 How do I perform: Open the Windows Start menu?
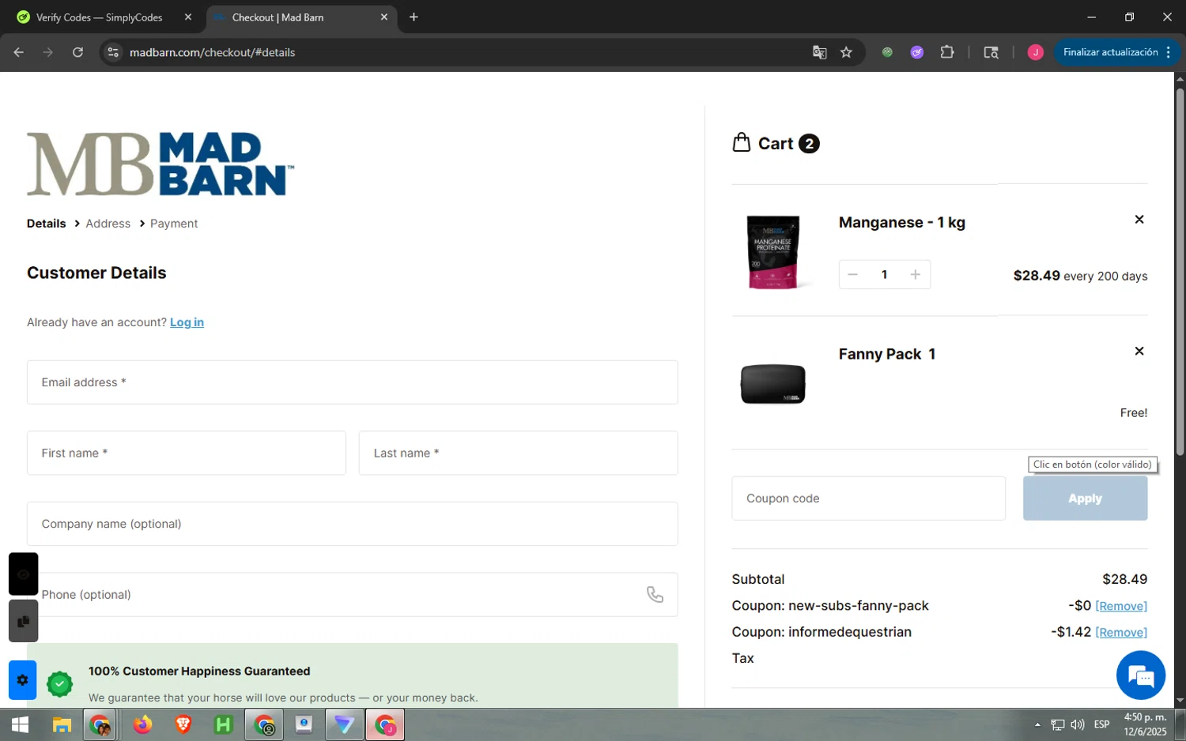pos(20,724)
